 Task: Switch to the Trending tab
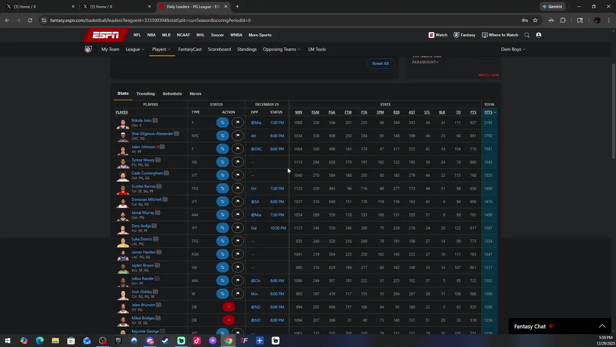(x=145, y=93)
